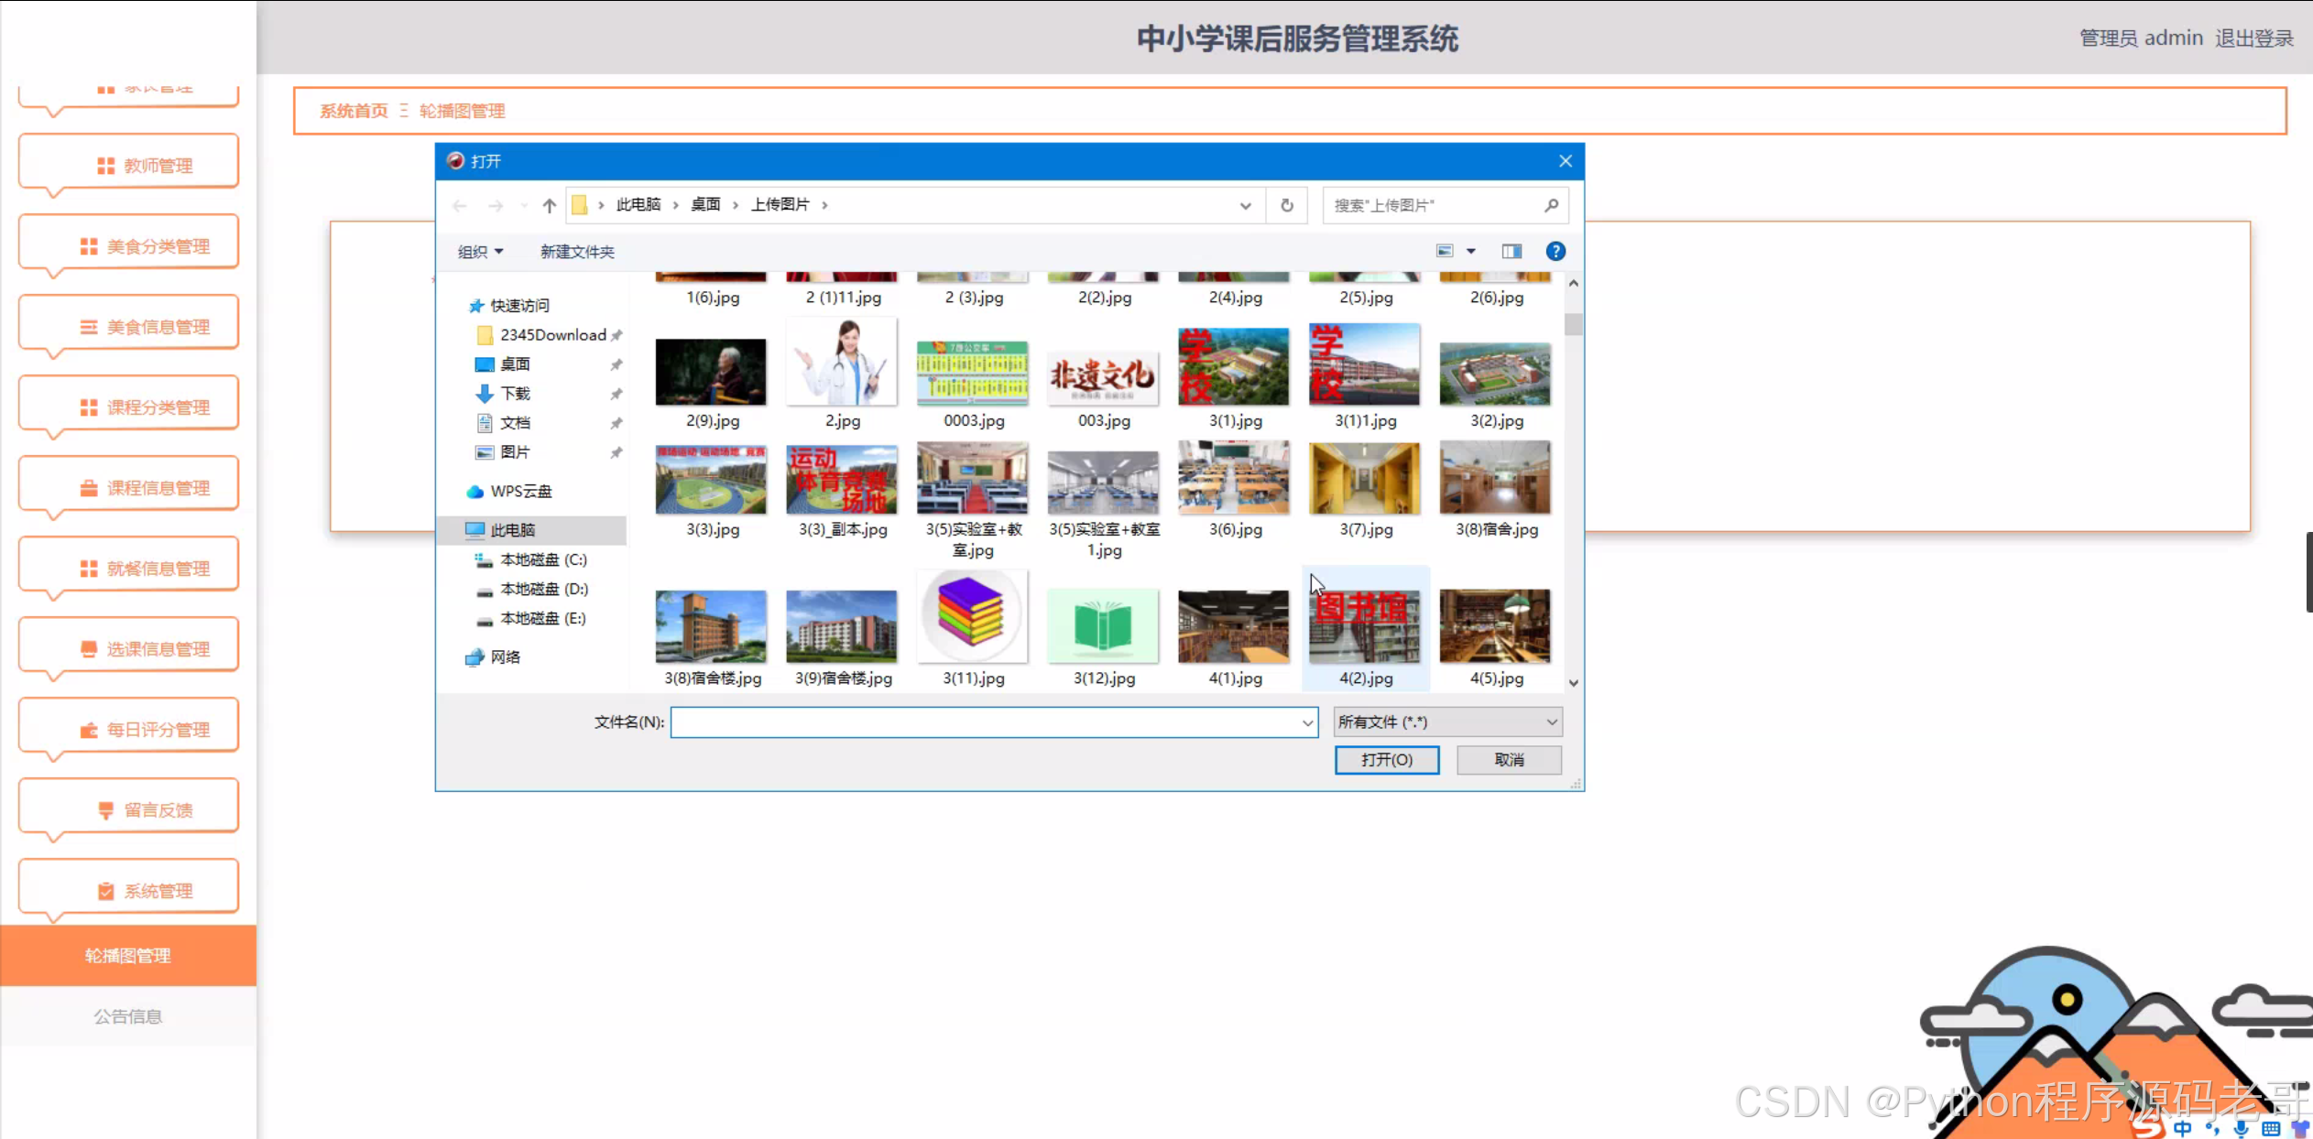
Task: Open the 下载 quick access folder
Action: pos(515,394)
